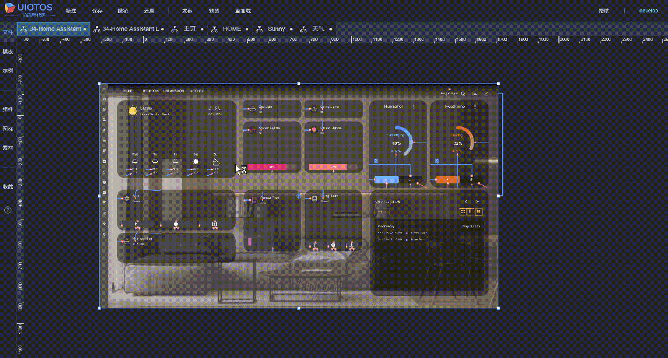Click the pink brightness slider bar
This screenshot has width=668, height=358.
272,167
